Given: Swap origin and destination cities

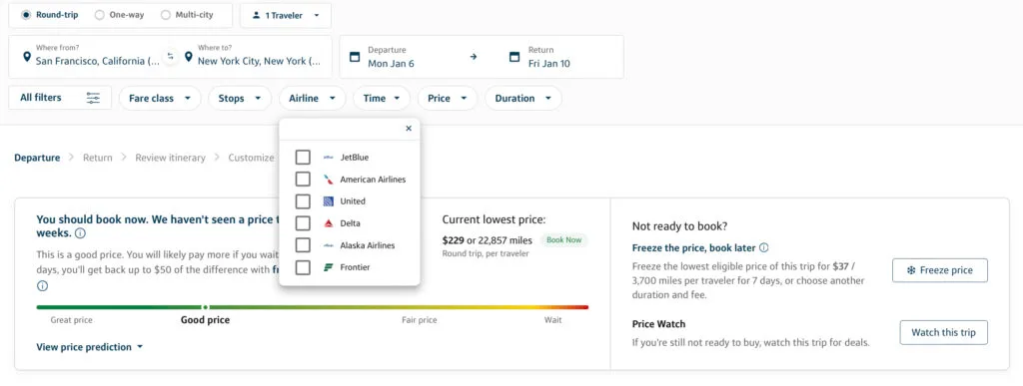Looking at the screenshot, I should (x=170, y=57).
